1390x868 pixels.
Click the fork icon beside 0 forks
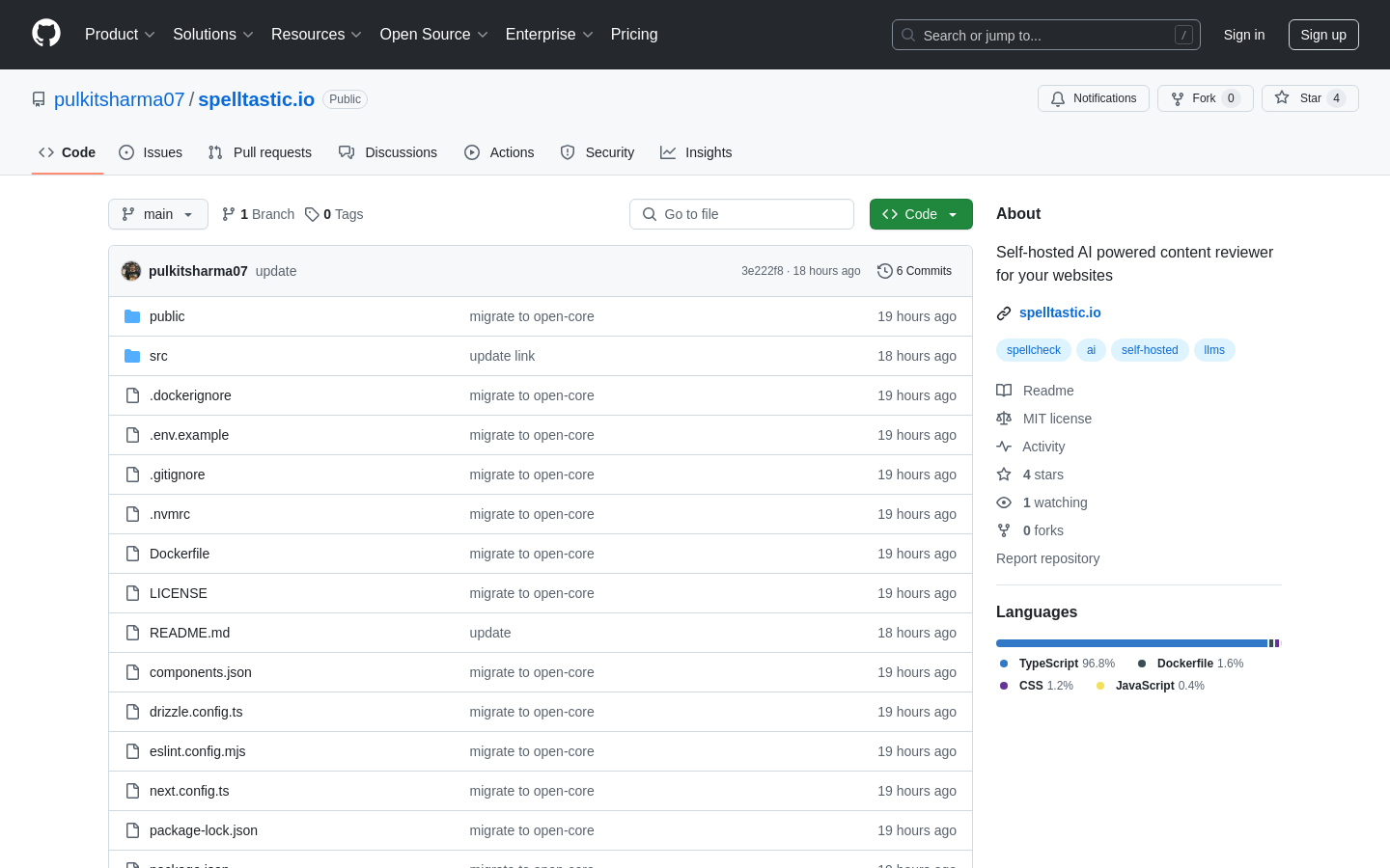(x=1004, y=530)
